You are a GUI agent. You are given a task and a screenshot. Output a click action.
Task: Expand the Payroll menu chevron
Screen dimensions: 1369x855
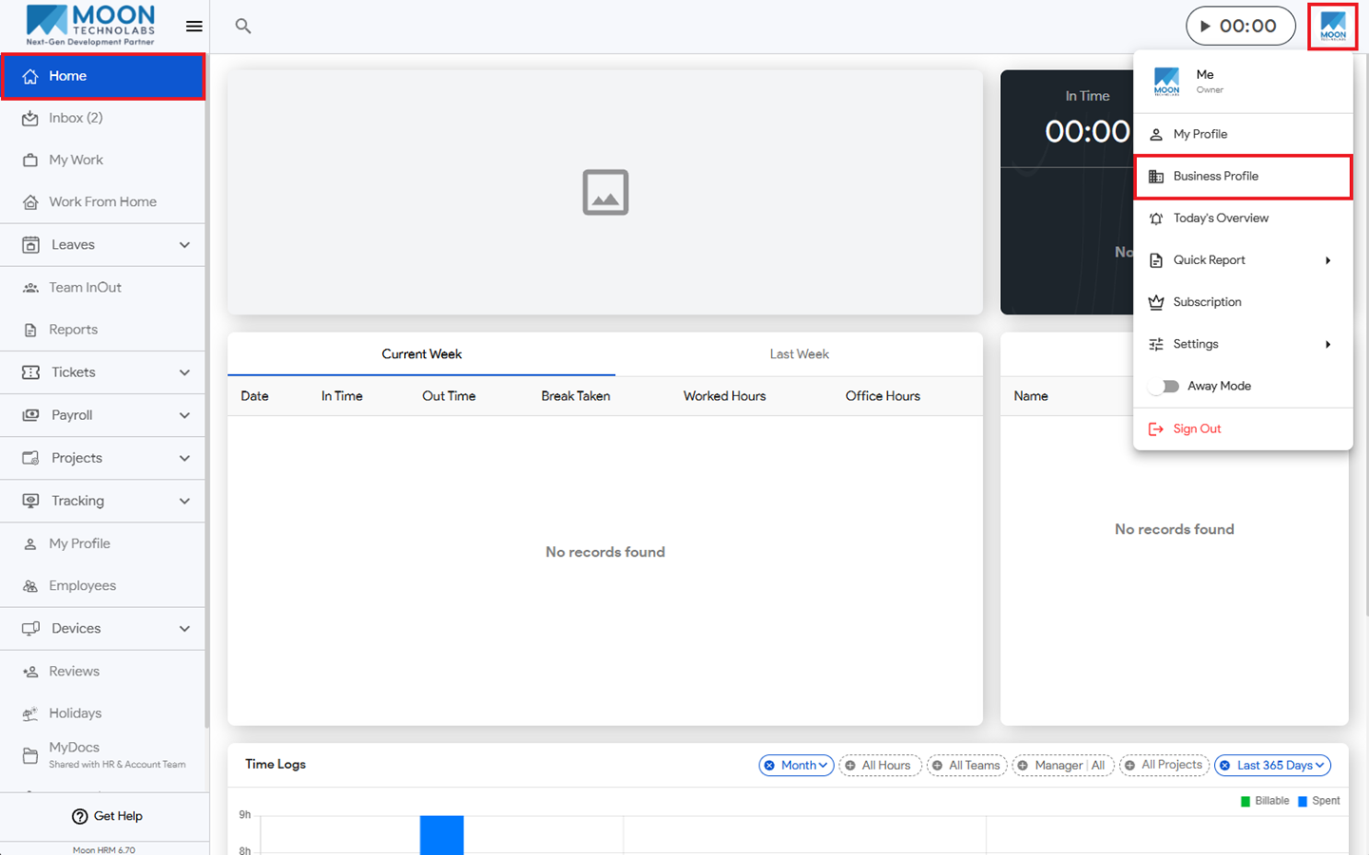click(184, 415)
